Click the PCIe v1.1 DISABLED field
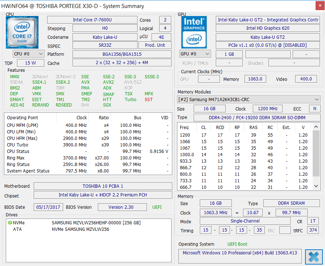The width and height of the screenshot is (325, 266). point(268,45)
